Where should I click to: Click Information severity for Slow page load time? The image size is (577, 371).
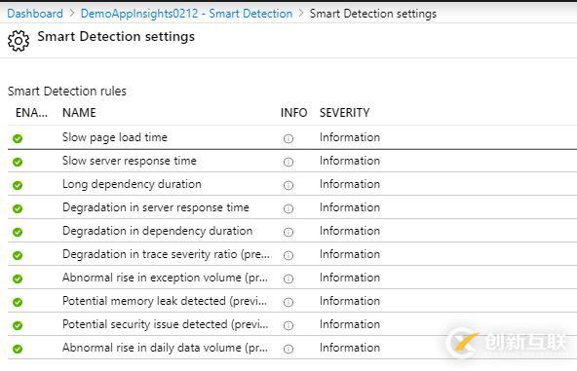(350, 137)
